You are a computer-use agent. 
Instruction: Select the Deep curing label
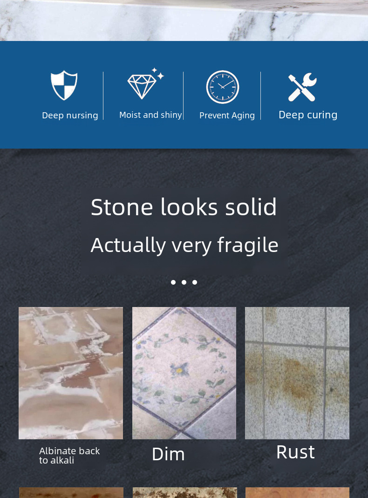pyautogui.click(x=308, y=115)
